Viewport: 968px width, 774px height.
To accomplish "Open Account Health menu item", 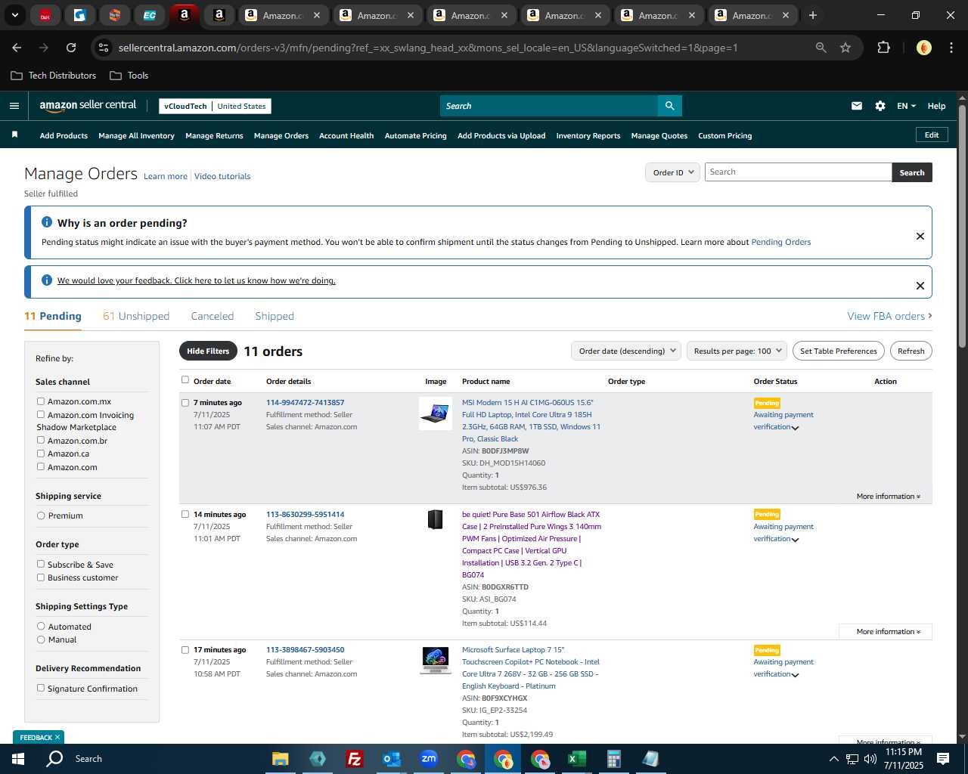I will coord(346,136).
